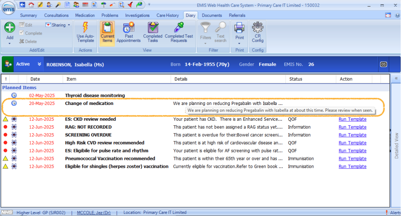Click the green plus Add button

click(x=10, y=27)
